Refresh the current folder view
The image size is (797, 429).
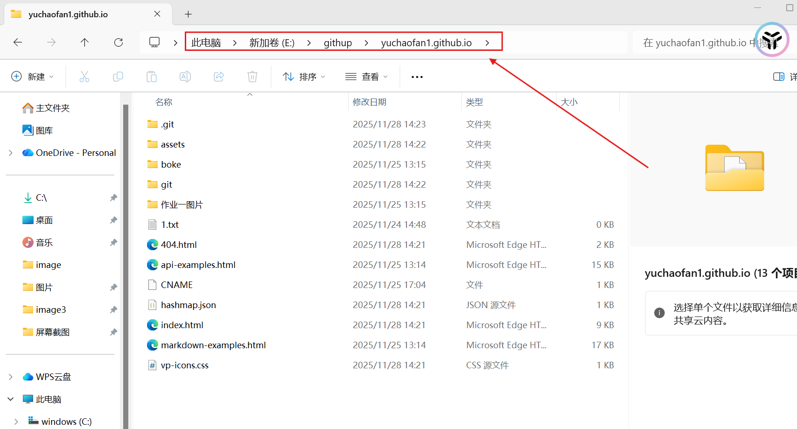119,42
